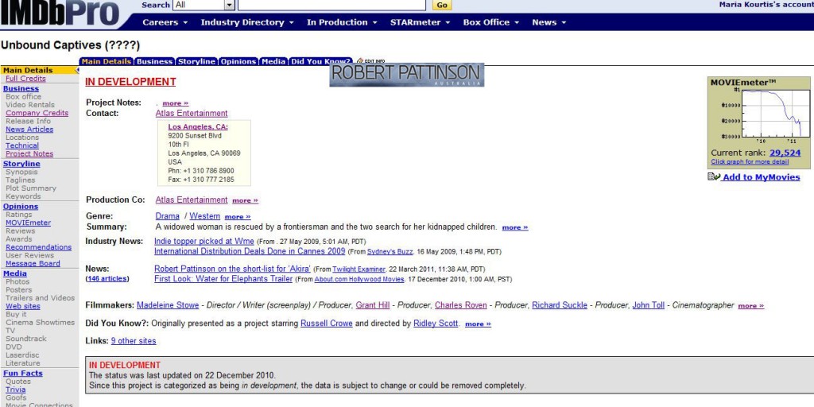Click 'more' after the Summary text
Viewport: 814px width, 407px height.
click(515, 227)
